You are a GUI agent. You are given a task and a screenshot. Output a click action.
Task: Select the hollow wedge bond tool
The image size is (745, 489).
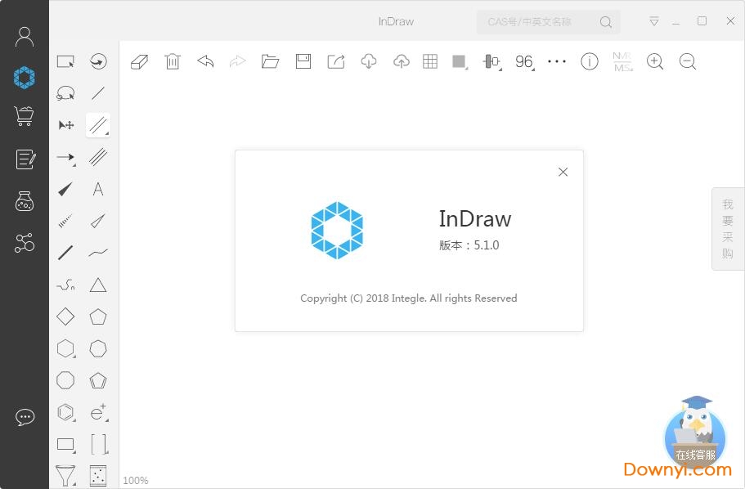98,221
